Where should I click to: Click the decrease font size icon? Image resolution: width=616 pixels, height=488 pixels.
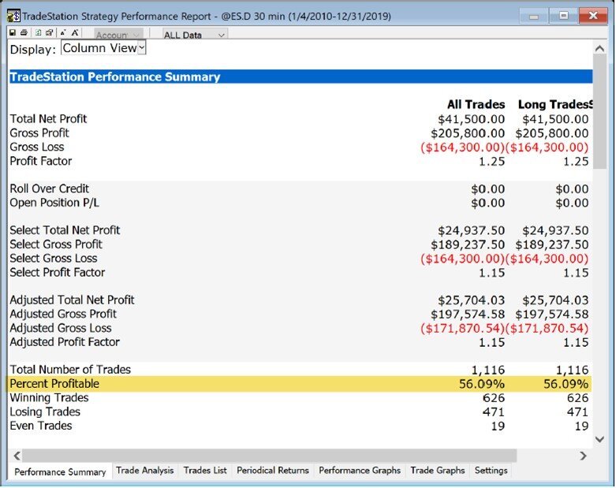pos(63,33)
